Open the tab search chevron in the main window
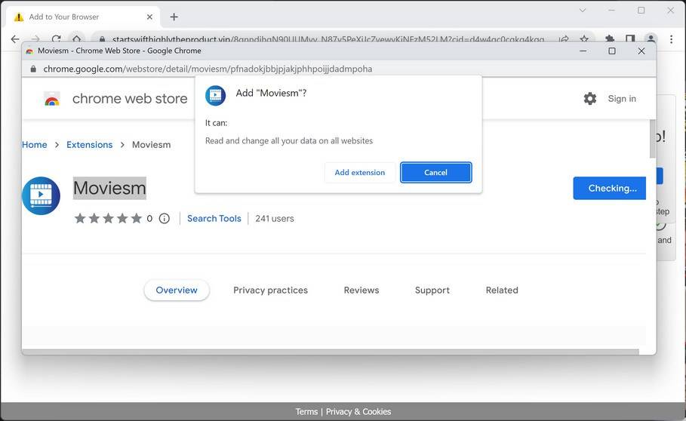The image size is (686, 421). pyautogui.click(x=583, y=11)
